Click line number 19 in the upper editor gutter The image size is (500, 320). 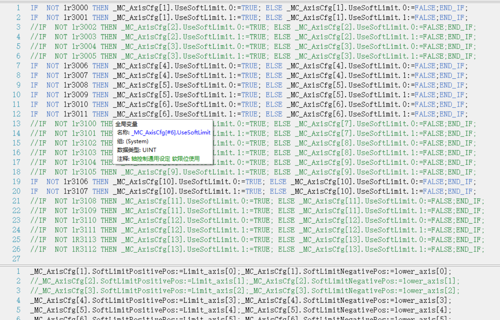point(16,182)
